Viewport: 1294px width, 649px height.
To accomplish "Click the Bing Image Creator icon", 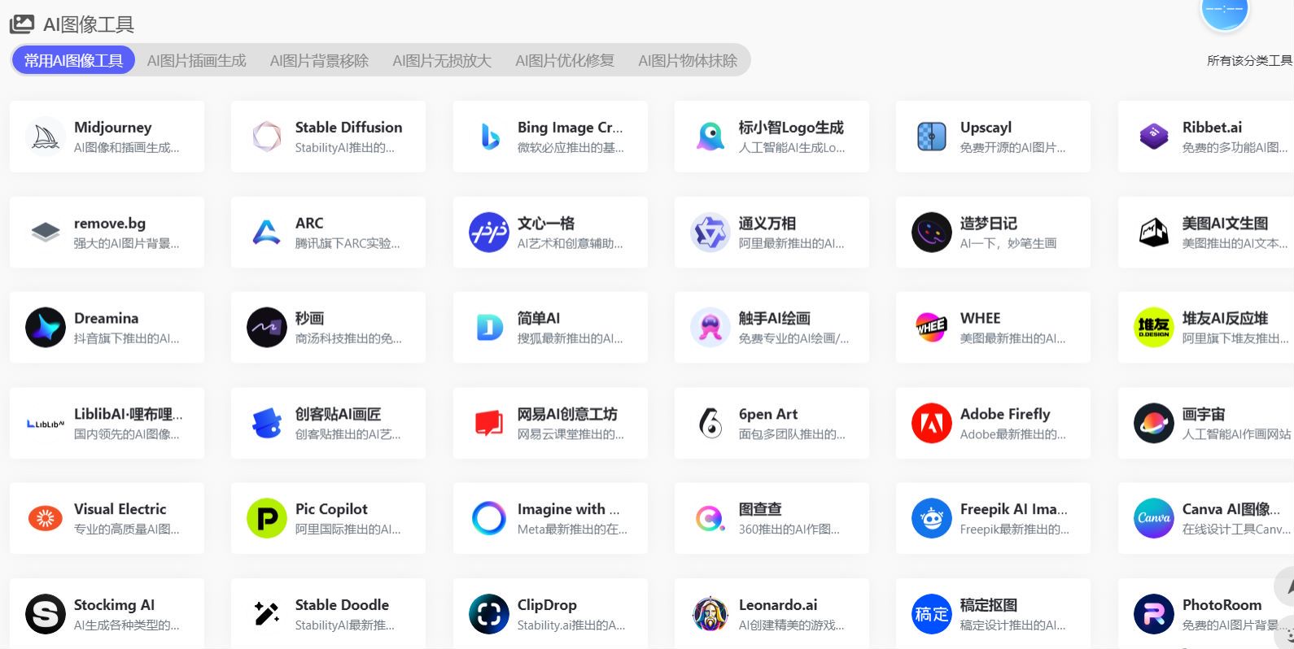I will [x=489, y=137].
